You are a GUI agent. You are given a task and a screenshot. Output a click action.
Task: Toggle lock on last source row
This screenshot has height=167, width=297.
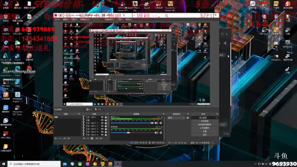[x=106, y=135]
